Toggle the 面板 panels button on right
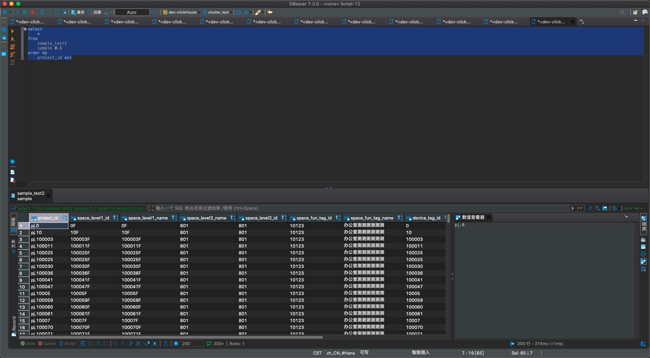 (x=644, y=224)
